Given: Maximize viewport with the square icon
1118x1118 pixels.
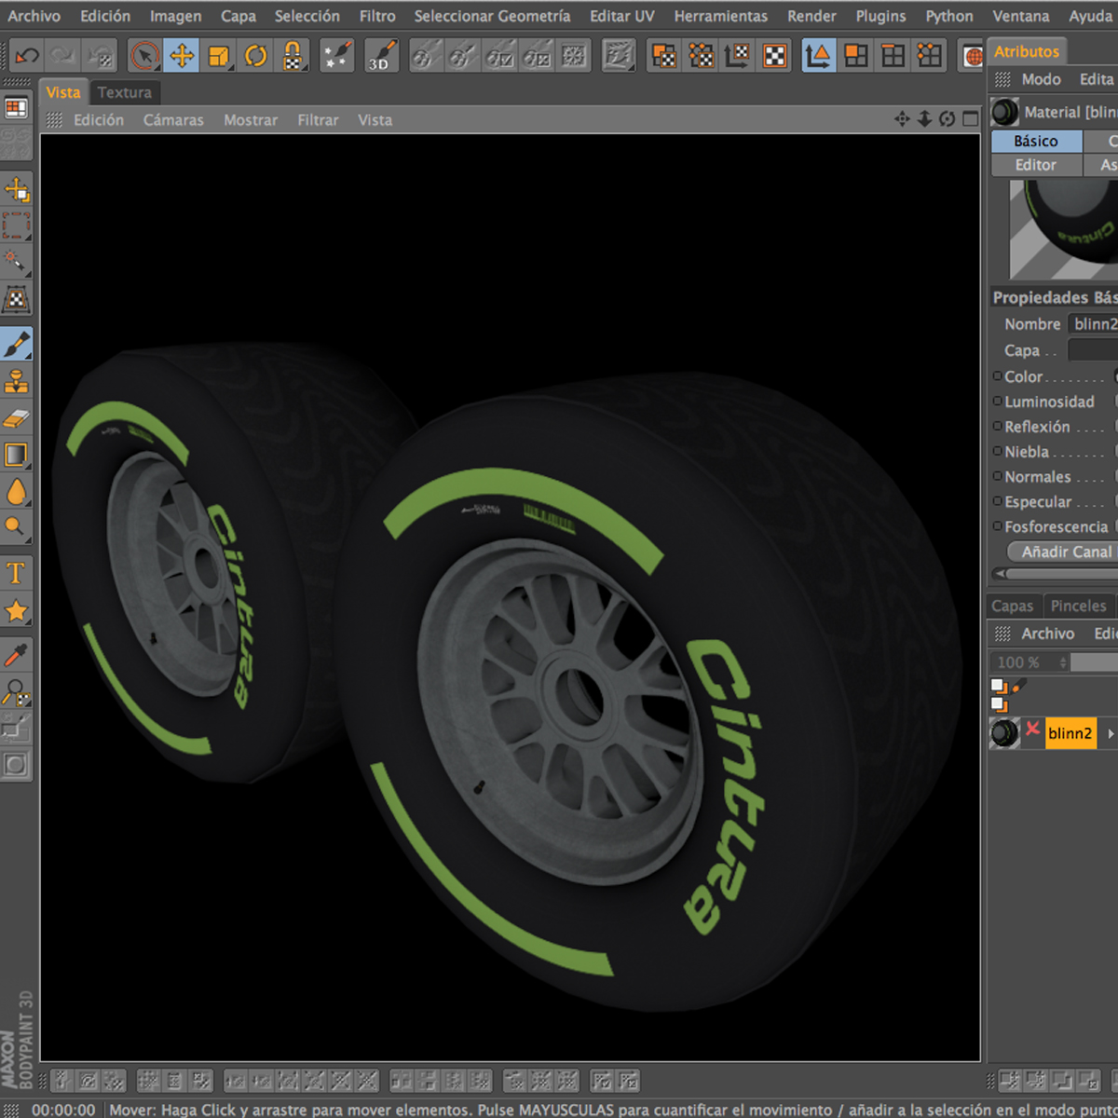Looking at the screenshot, I should [971, 119].
